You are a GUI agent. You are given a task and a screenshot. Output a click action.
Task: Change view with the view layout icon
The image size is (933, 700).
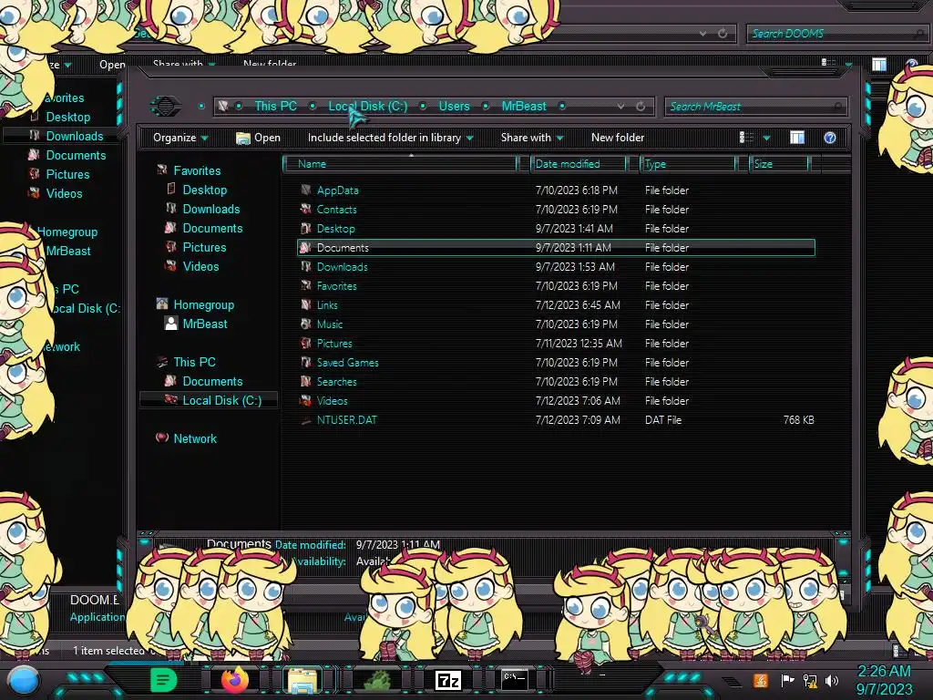(745, 138)
